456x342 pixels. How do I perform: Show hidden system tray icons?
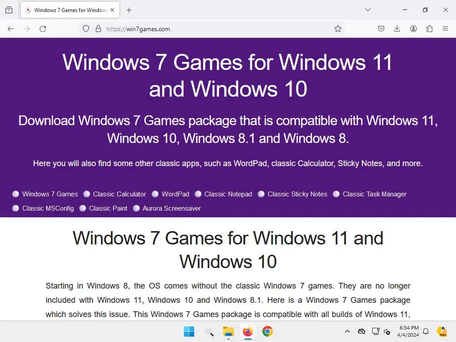pos(347,331)
